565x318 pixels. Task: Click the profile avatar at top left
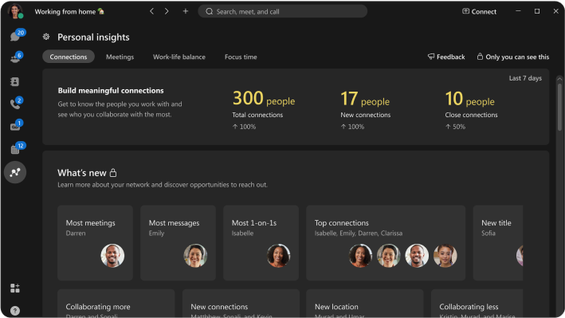pyautogui.click(x=15, y=11)
